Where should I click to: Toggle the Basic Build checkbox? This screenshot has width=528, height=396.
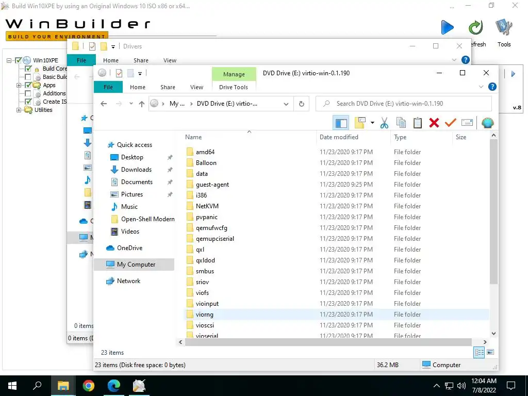(x=28, y=77)
